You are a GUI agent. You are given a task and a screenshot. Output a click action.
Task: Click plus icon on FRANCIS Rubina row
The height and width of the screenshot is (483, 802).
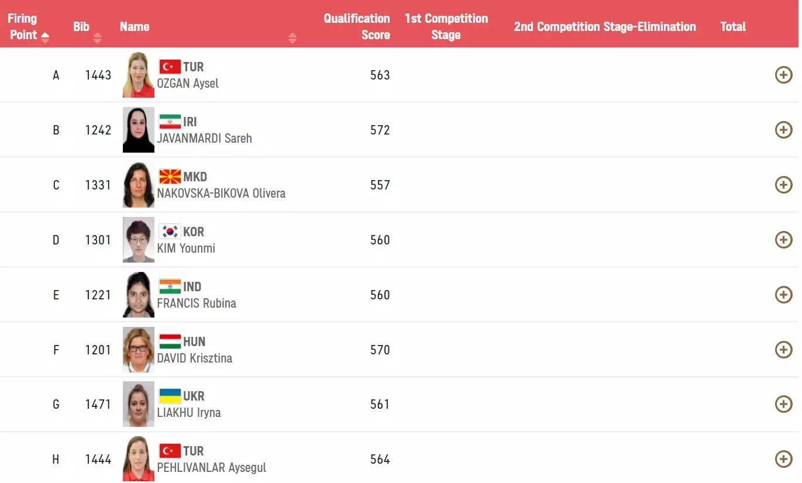coord(783,295)
